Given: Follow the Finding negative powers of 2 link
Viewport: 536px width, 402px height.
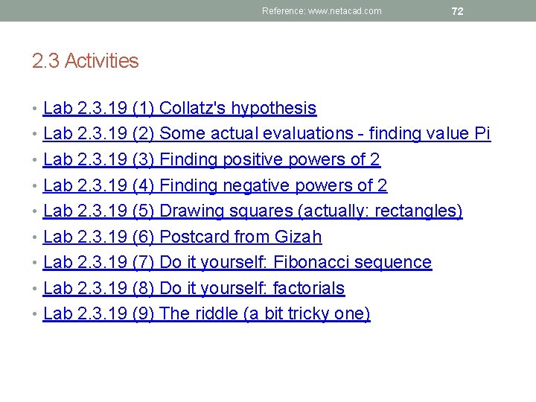Looking at the screenshot, I should [215, 185].
